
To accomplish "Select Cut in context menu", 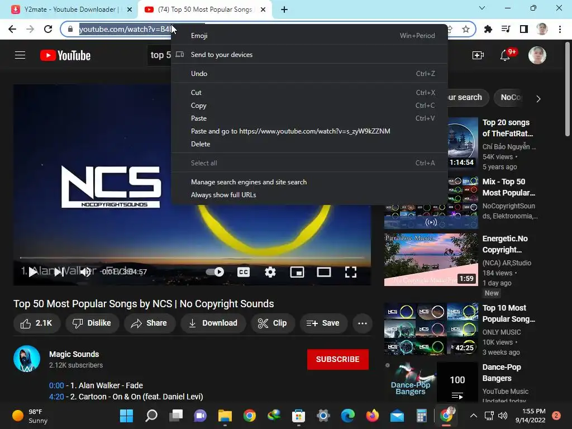I will click(309, 93).
